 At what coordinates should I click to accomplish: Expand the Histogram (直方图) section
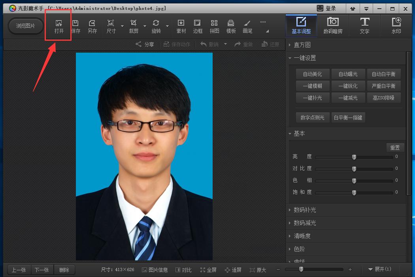[x=302, y=45]
